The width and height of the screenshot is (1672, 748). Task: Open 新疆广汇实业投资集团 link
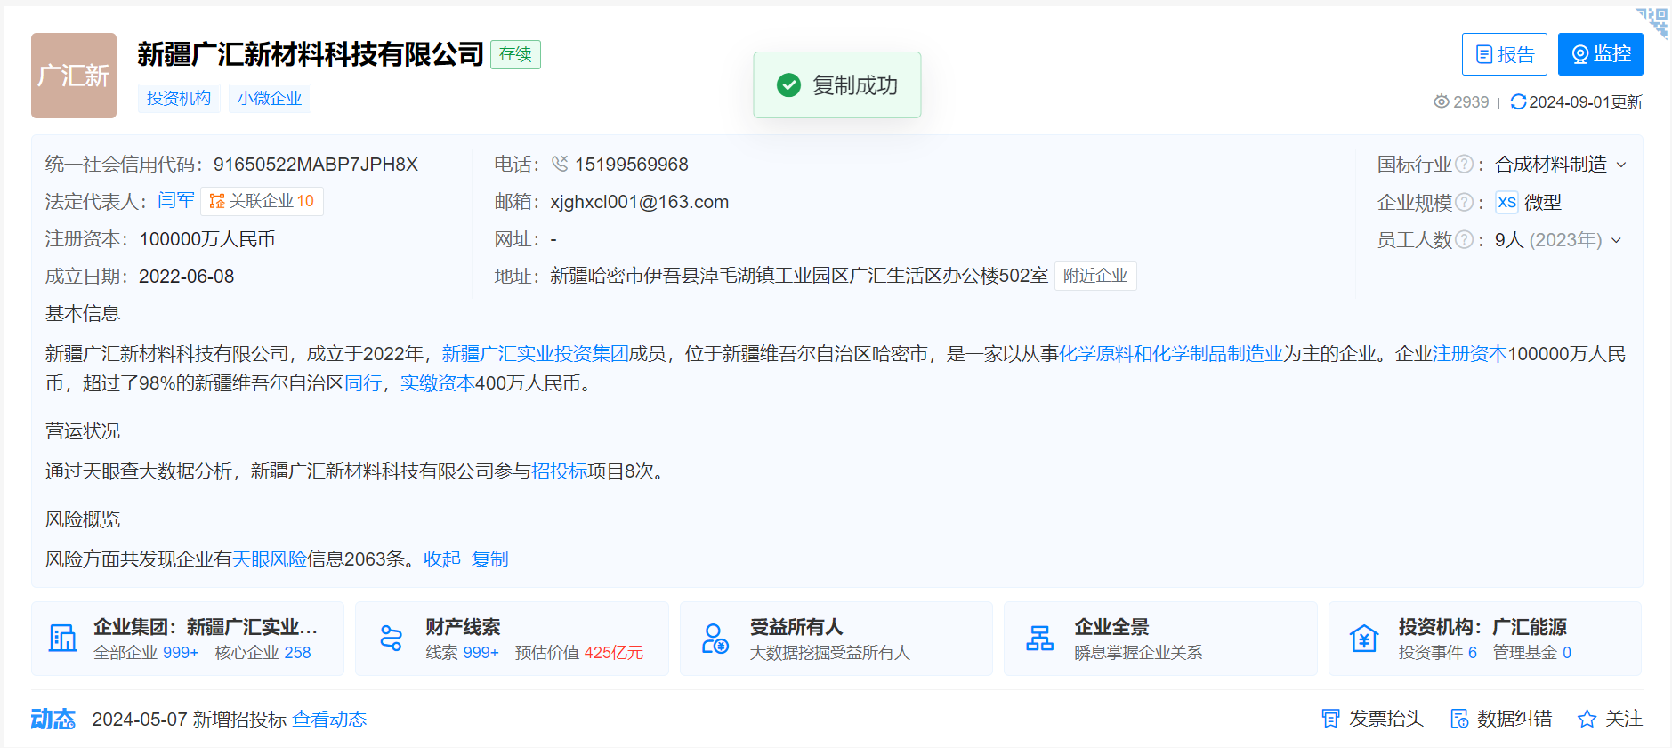(536, 354)
